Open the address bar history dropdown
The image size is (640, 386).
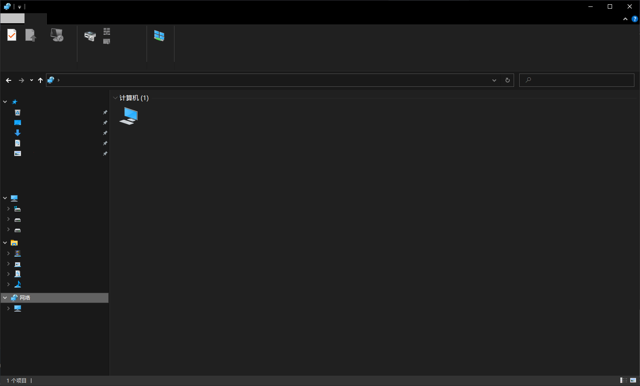click(x=494, y=80)
